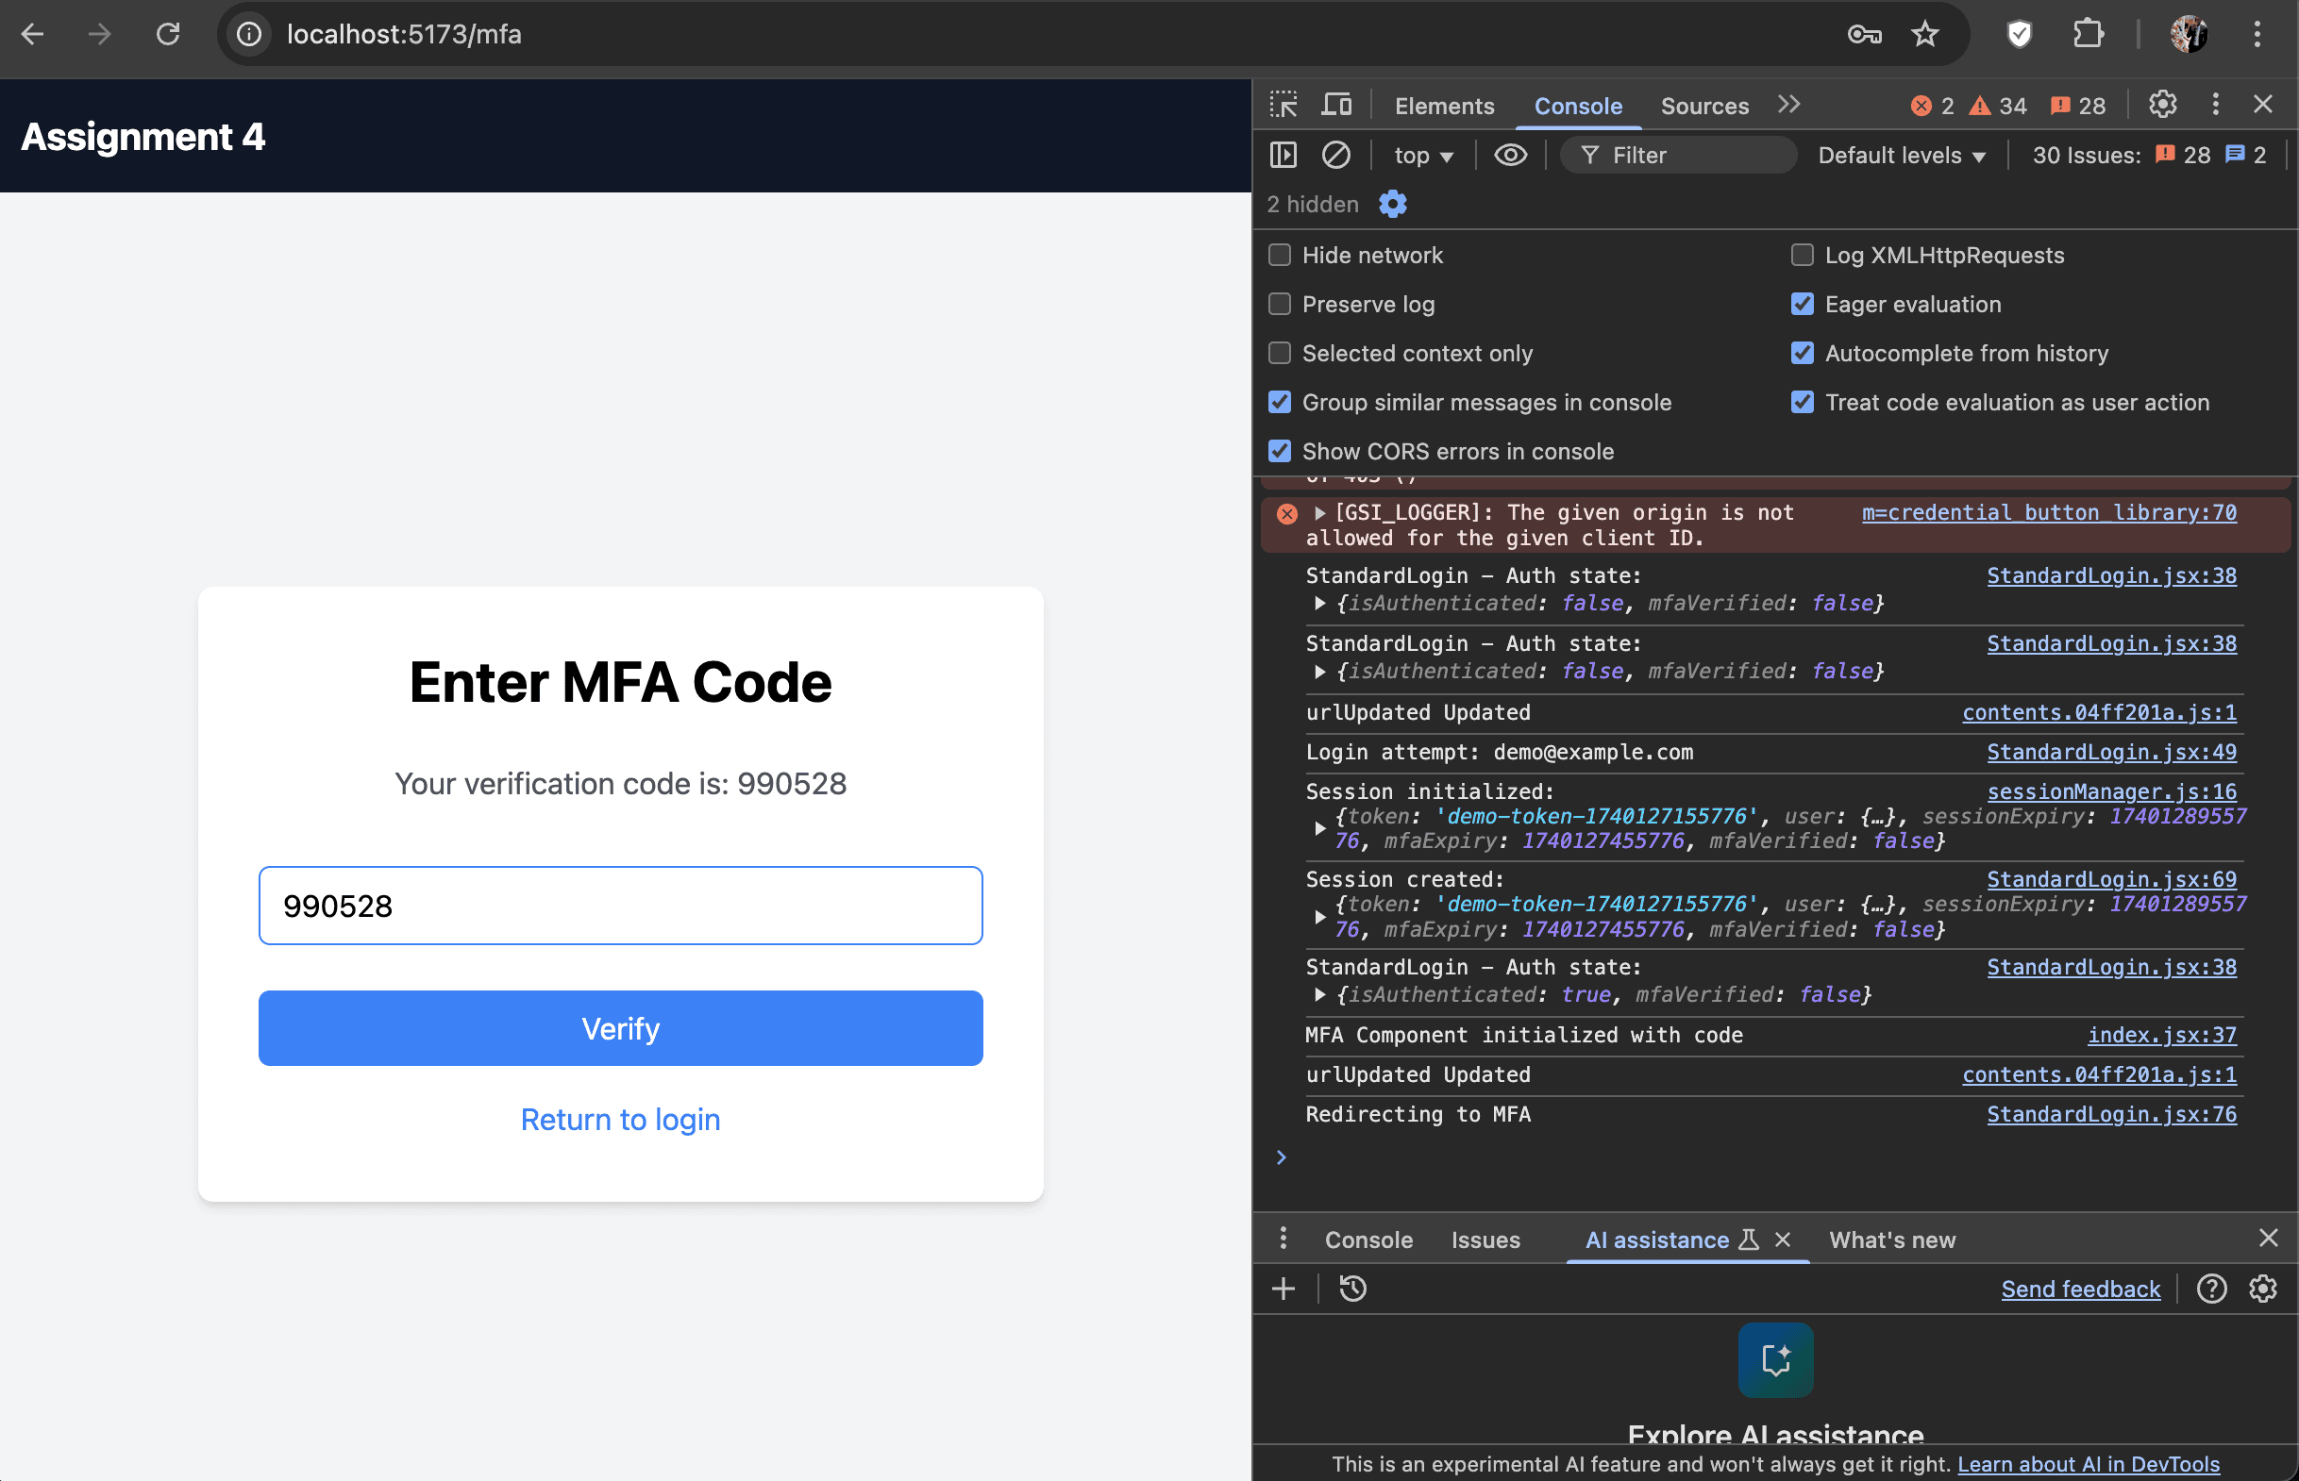Click the warnings count 34 badge
Viewport: 2299px width, 1481px height.
click(x=1997, y=106)
